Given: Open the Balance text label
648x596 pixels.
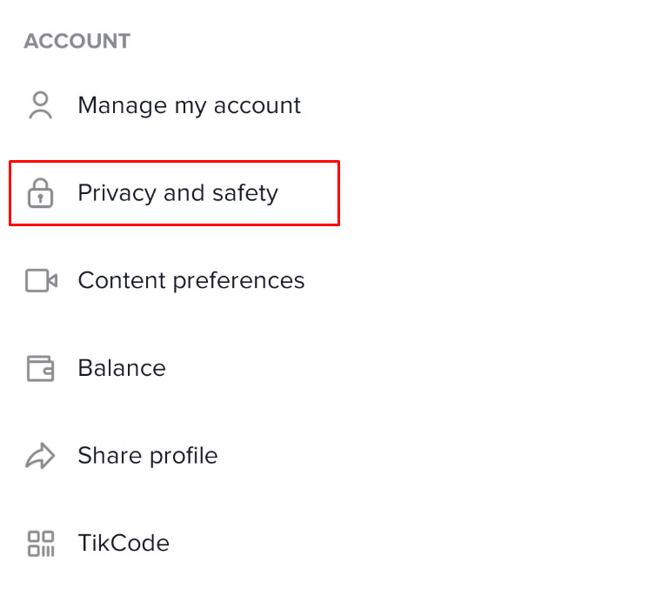Looking at the screenshot, I should [121, 368].
